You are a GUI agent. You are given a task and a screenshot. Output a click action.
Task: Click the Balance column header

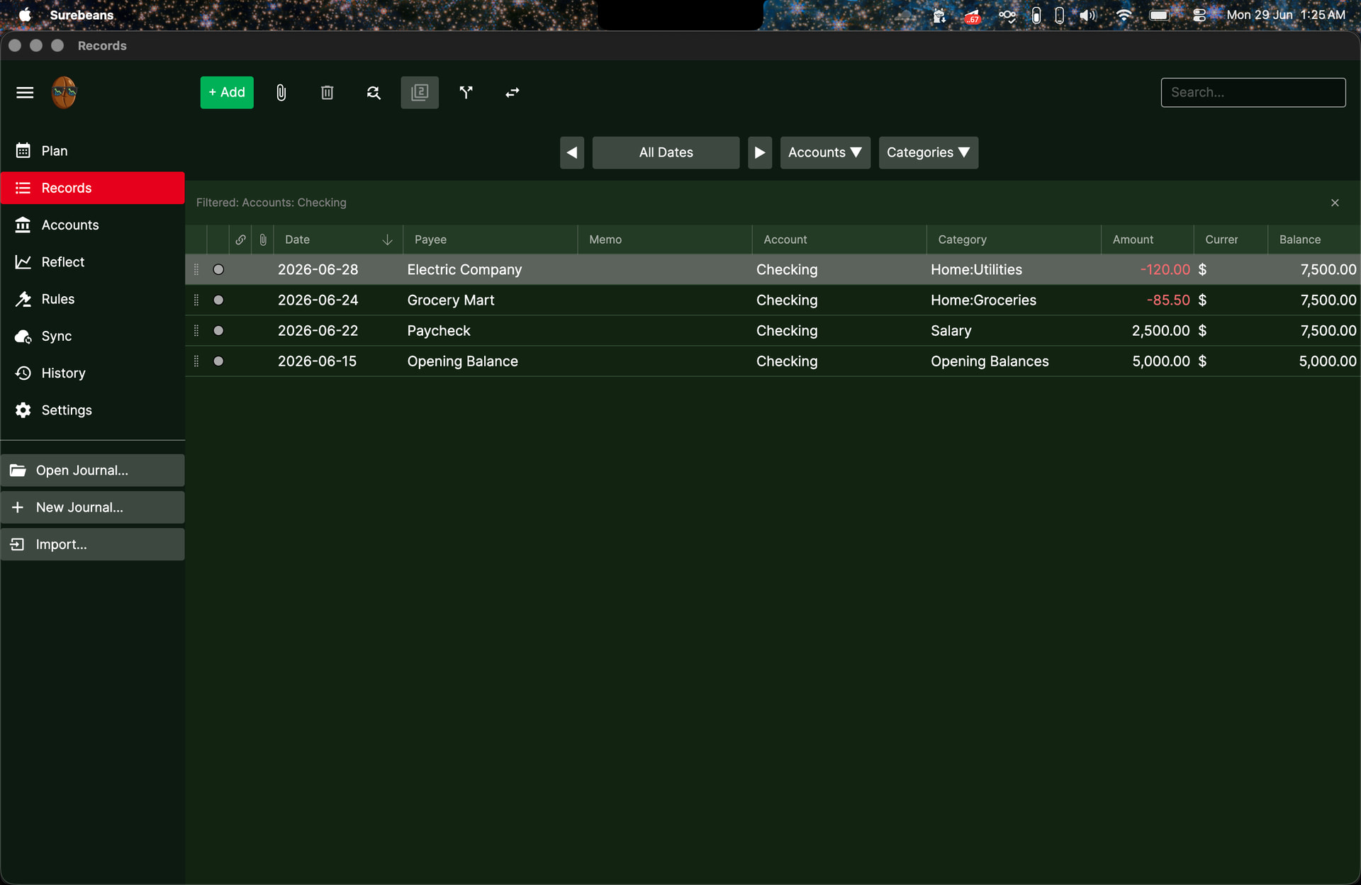click(x=1314, y=239)
